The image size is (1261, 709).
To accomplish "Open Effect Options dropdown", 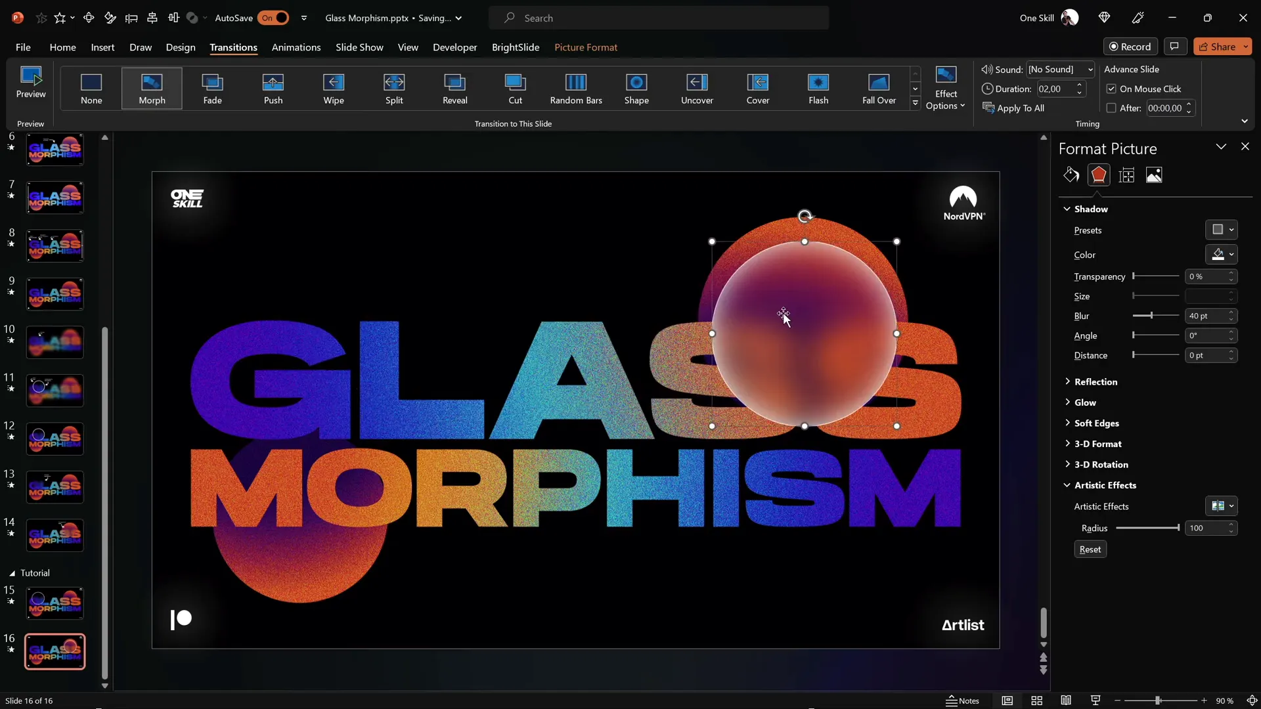I will tap(946, 88).
